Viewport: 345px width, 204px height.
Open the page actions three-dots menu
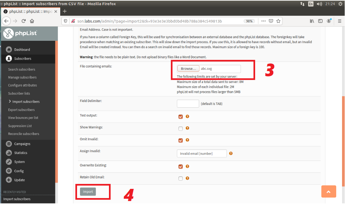coord(263,21)
